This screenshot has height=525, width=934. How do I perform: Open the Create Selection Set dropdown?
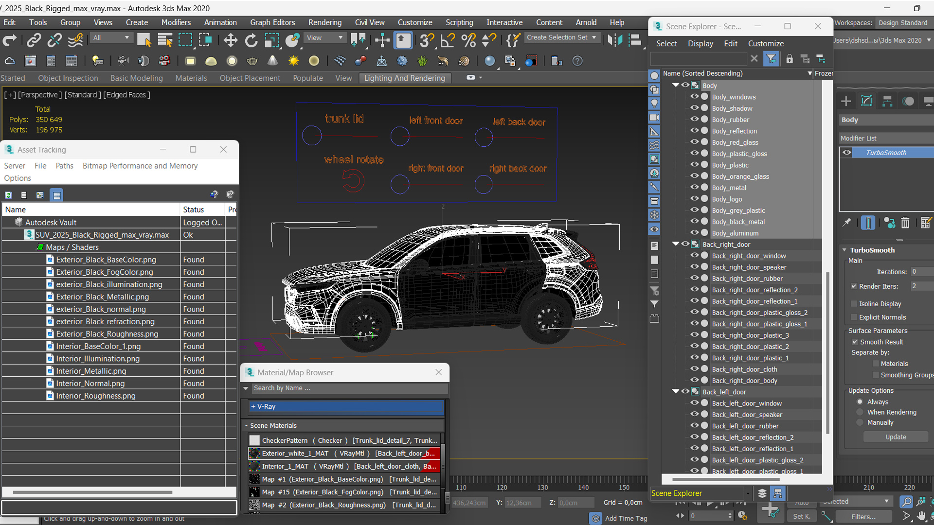point(561,37)
